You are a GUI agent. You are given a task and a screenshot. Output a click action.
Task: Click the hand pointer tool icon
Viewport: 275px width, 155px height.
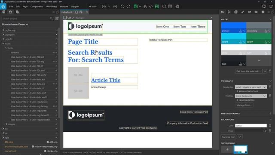145,6
